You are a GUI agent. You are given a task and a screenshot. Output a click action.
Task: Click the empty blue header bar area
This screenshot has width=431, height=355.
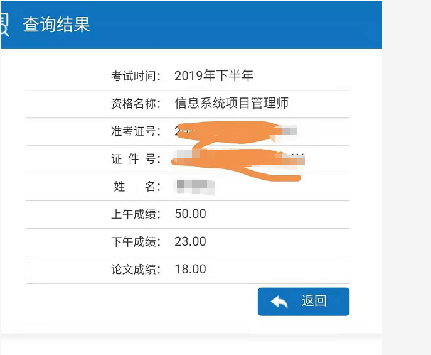(251, 25)
